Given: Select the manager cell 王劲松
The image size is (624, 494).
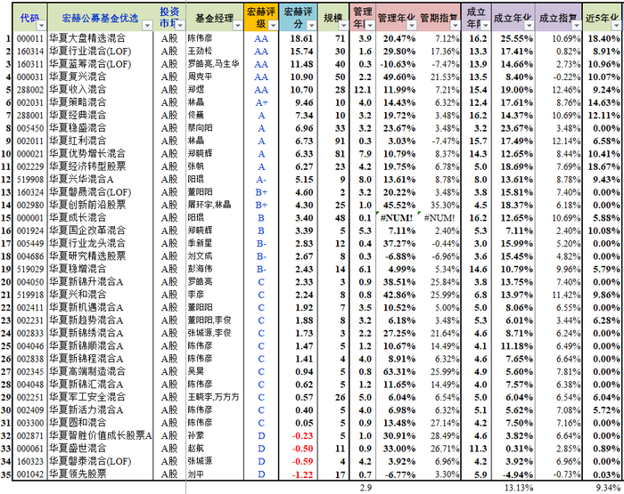Looking at the screenshot, I should tap(215, 52).
